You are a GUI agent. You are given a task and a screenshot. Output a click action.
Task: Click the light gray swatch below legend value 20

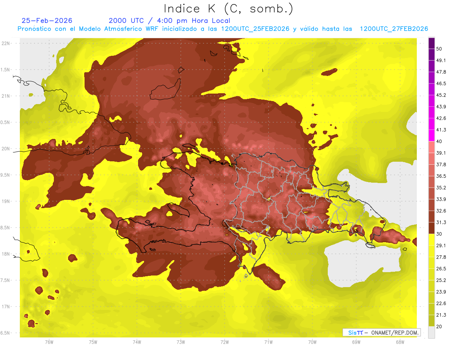(431, 332)
